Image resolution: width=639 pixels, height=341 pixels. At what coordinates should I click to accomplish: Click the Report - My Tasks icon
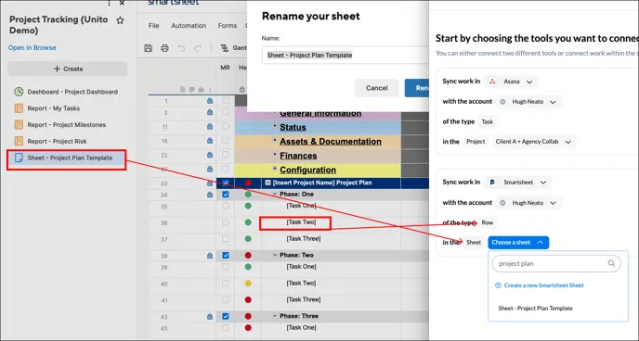click(19, 108)
